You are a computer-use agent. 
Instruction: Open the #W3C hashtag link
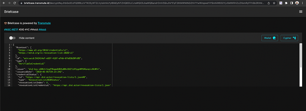(x=7, y=30)
